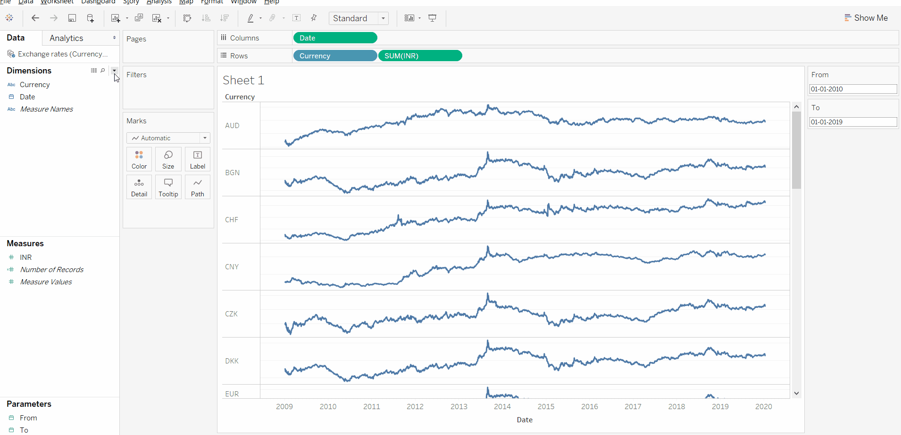The image size is (901, 435).
Task: Click the Swap rows and columns icon
Action: click(187, 18)
